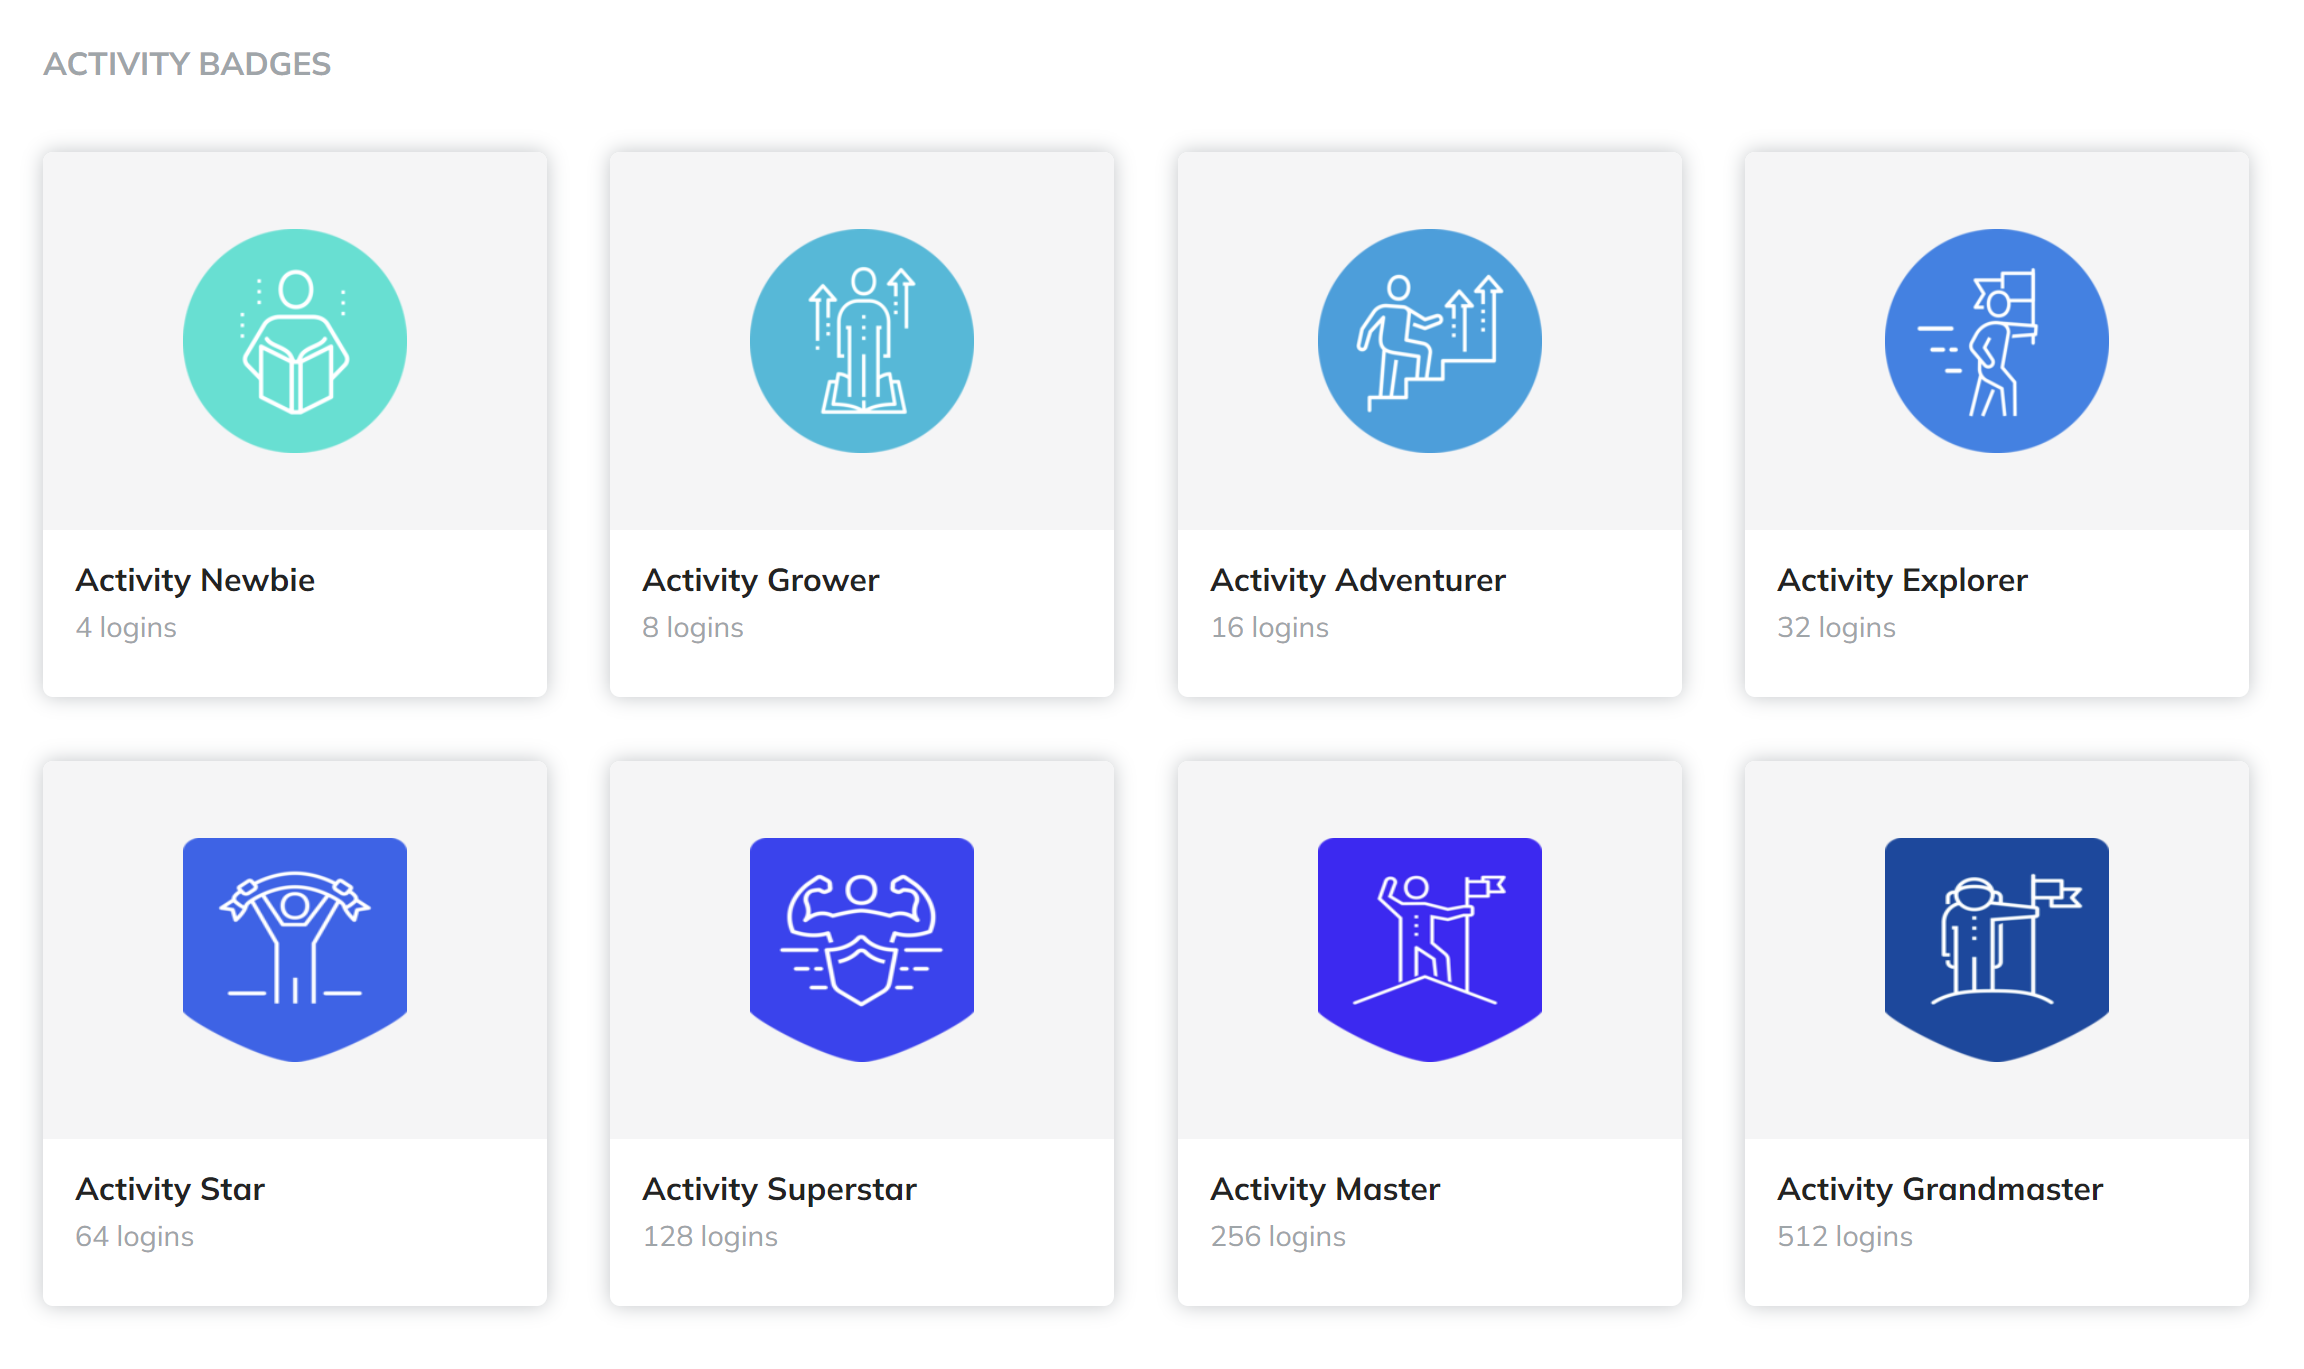This screenshot has width=2304, height=1369.
Task: Click the 16 logins requirement text
Action: tap(1269, 627)
